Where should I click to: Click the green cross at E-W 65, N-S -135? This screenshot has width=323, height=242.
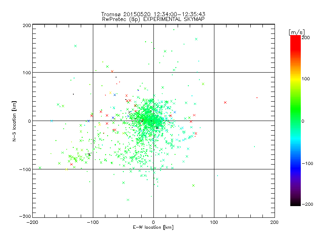pos(193,186)
